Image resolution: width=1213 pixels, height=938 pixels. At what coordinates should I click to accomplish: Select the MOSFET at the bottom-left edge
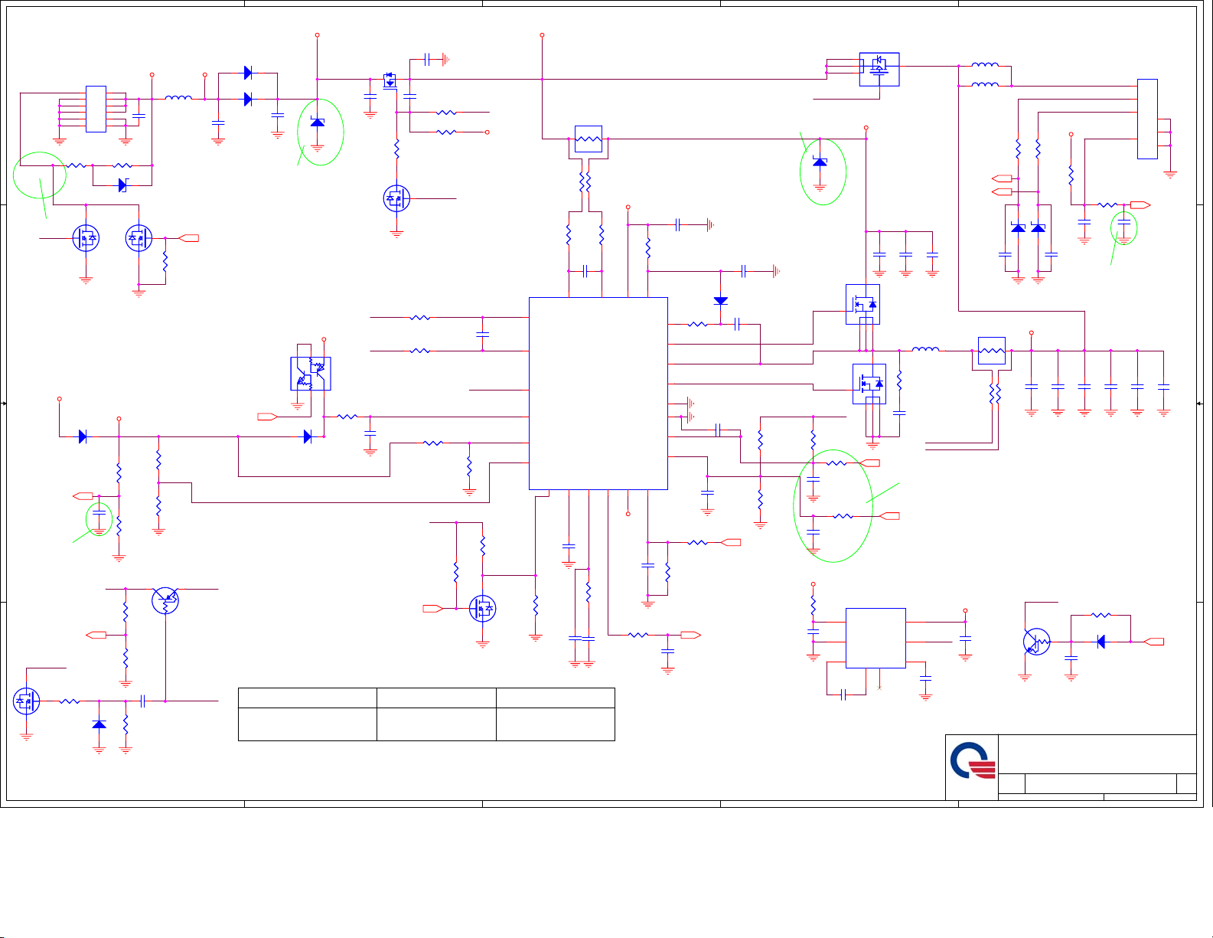[x=27, y=701]
